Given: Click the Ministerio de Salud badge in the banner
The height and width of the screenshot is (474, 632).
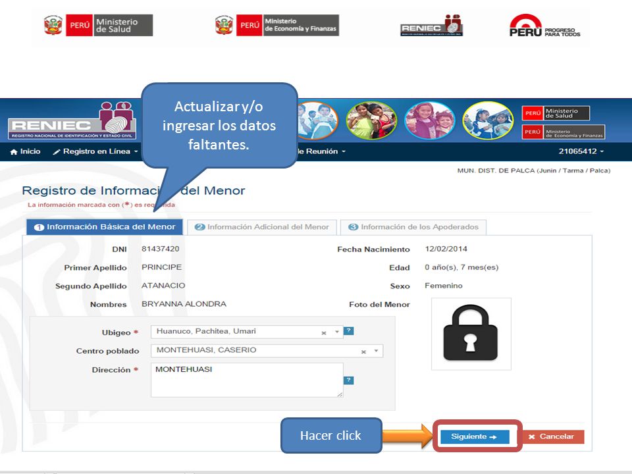Looking at the screenshot, I should pyautogui.click(x=556, y=113).
